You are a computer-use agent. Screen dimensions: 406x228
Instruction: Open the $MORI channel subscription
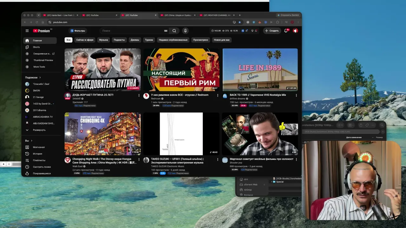(x=40, y=91)
